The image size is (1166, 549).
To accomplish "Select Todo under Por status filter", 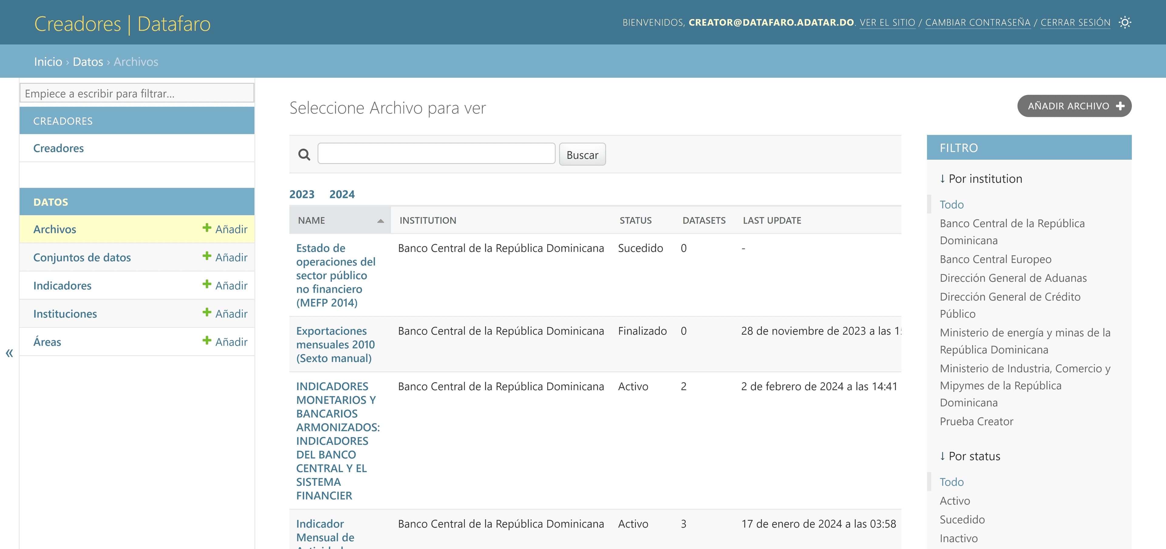I will (x=951, y=482).
